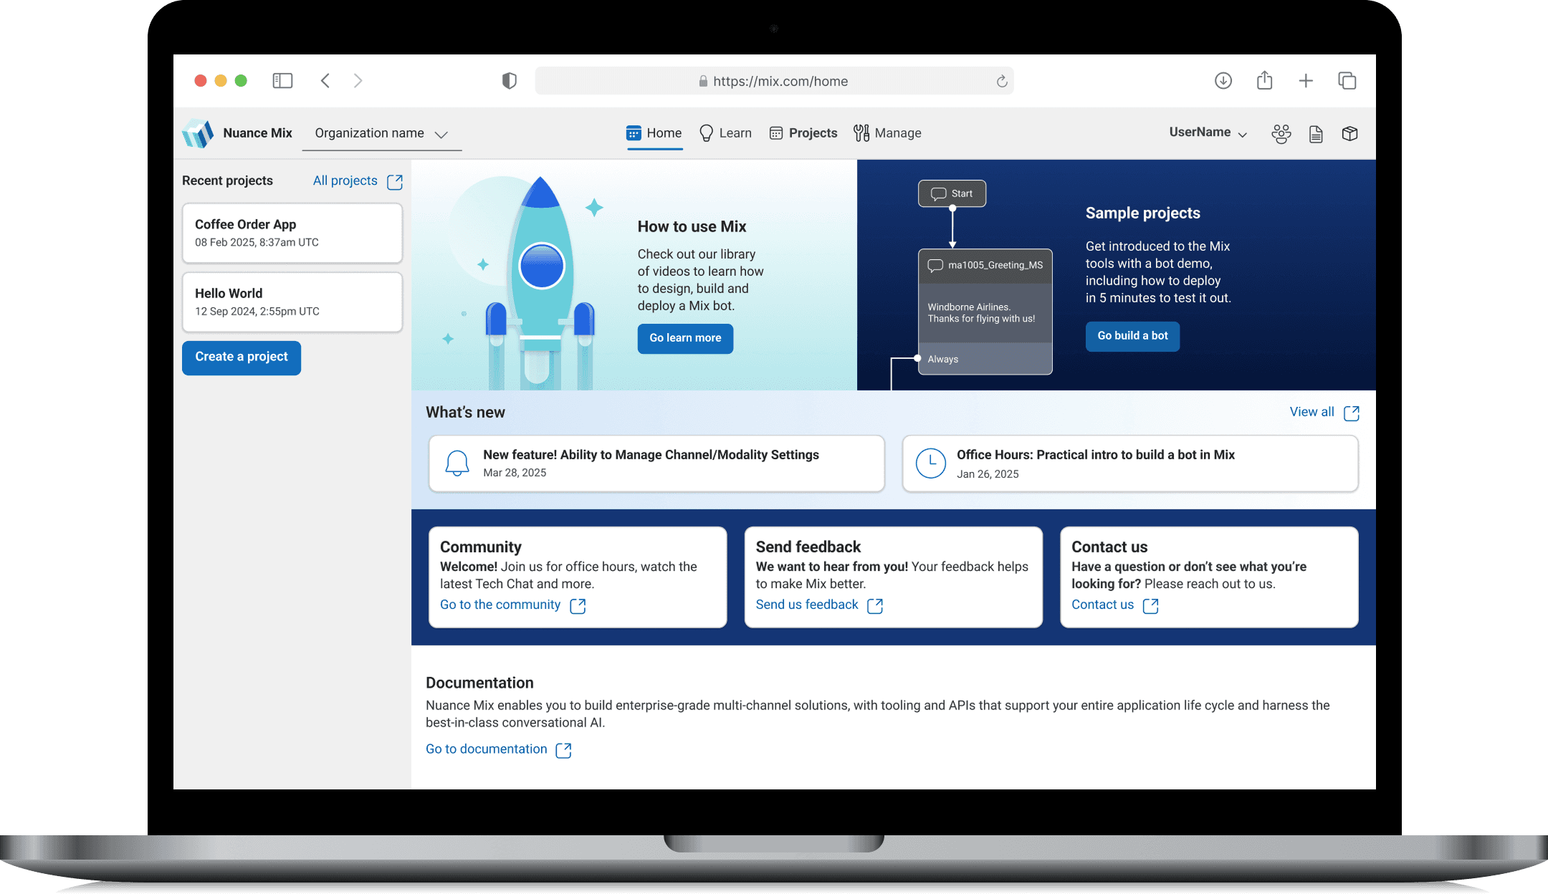1548x894 pixels.
Task: Open the UserName account dropdown
Action: 1208,133
